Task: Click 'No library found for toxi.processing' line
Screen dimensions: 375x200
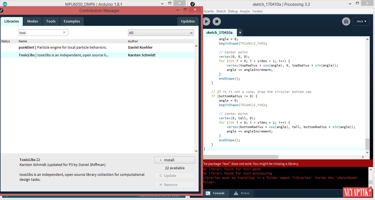Action: 237,173
